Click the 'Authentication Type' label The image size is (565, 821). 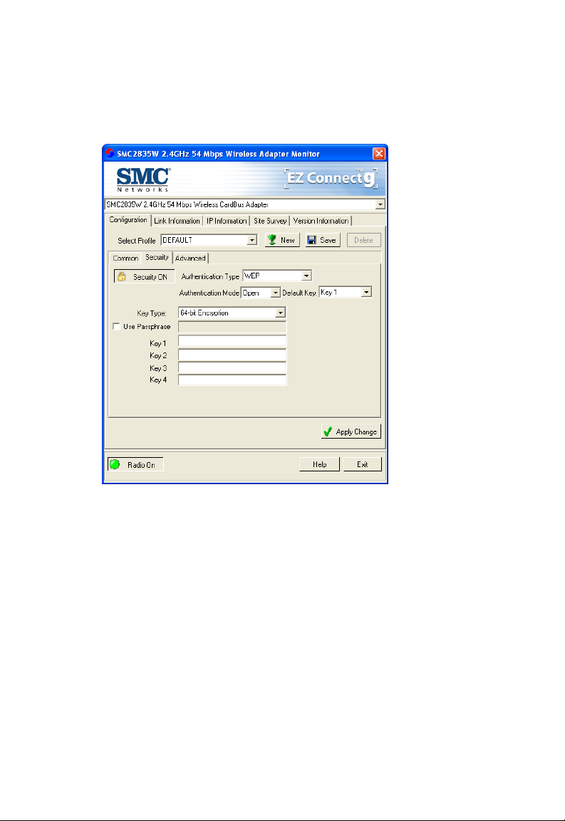pos(209,276)
